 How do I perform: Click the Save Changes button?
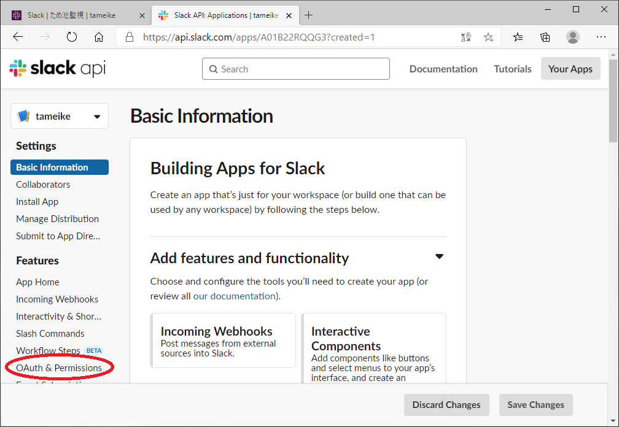(x=535, y=405)
